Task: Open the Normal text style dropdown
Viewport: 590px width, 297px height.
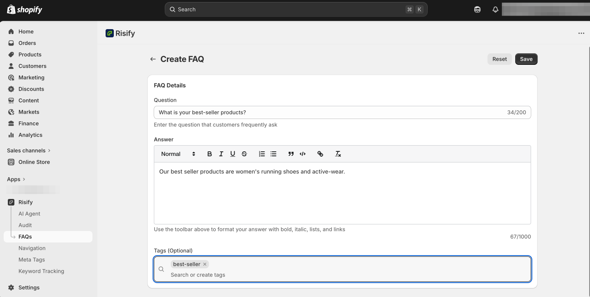Action: (x=178, y=154)
